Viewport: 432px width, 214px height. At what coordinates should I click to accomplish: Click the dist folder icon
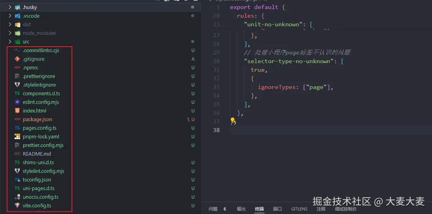pos(17,24)
